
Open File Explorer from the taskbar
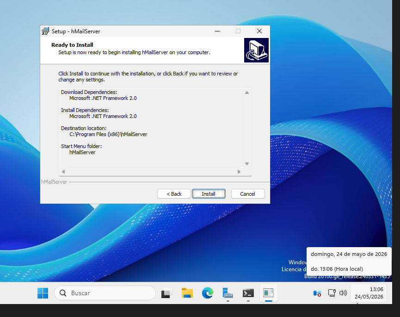pos(187,293)
